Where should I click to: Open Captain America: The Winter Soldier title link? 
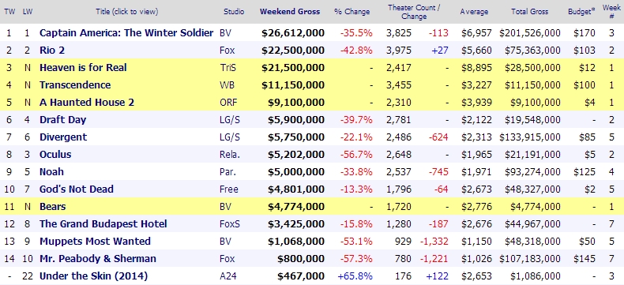[126, 33]
